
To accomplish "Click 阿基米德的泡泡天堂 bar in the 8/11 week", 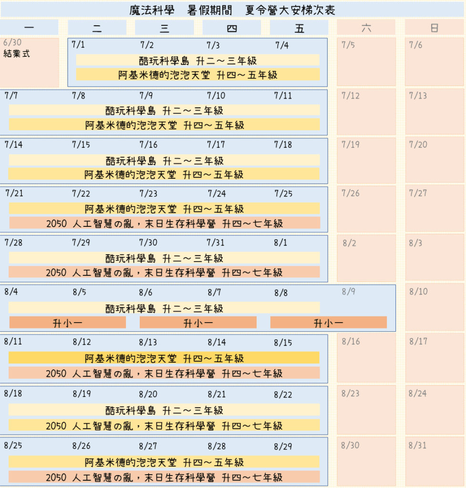I will coord(164,358).
